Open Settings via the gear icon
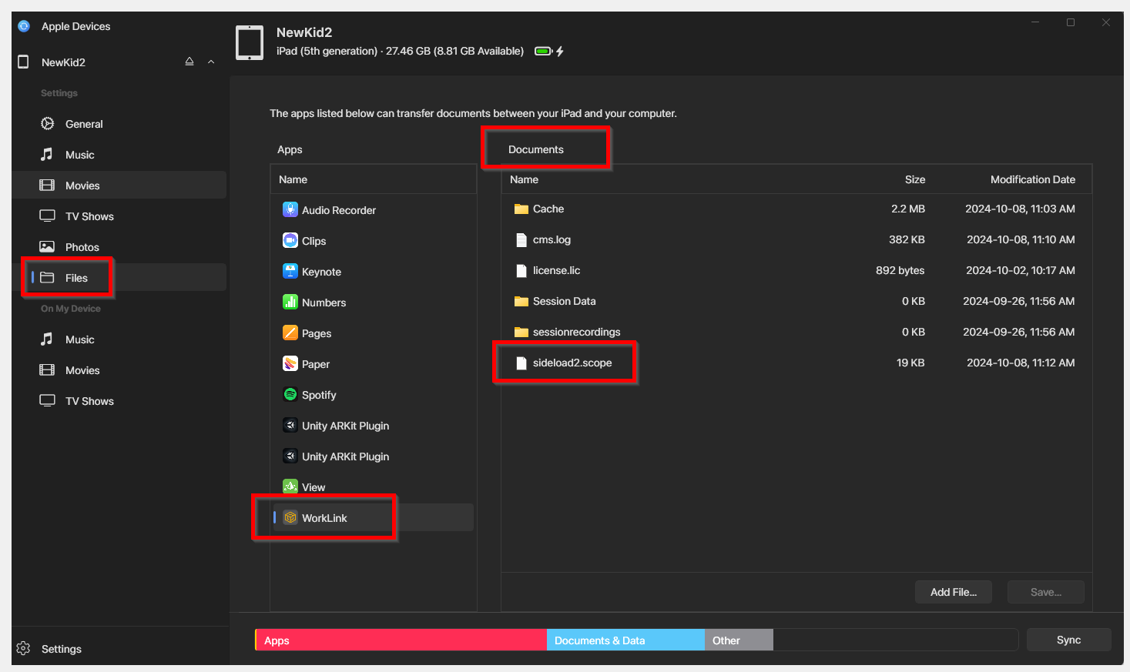 23,649
